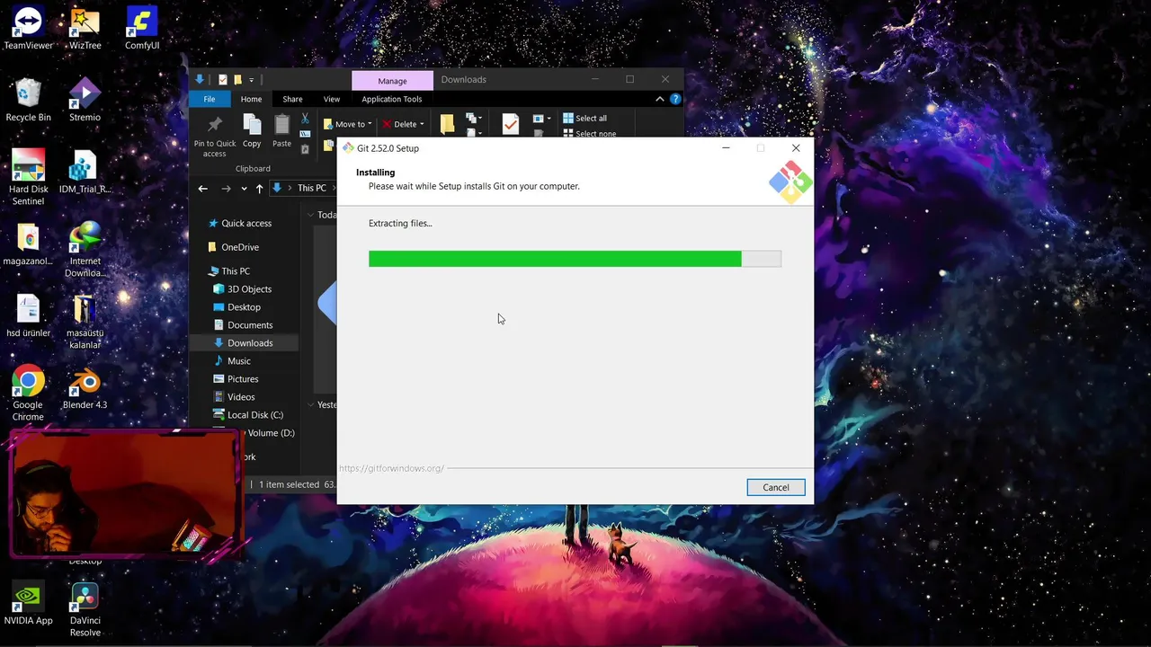Open NVIDIA App desktop shortcut
The width and height of the screenshot is (1151, 647).
[28, 603]
